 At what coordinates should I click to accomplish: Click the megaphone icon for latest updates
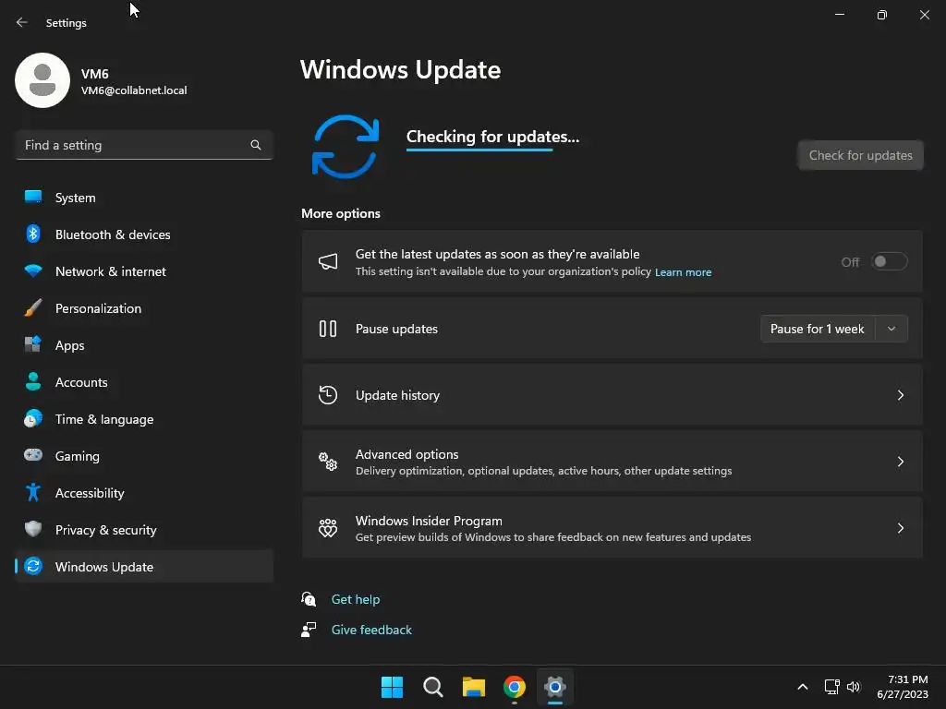[x=328, y=261]
